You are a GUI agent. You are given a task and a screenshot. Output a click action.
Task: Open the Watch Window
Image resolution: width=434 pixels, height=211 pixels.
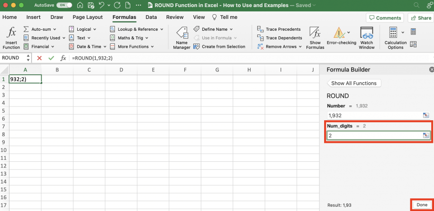click(366, 38)
